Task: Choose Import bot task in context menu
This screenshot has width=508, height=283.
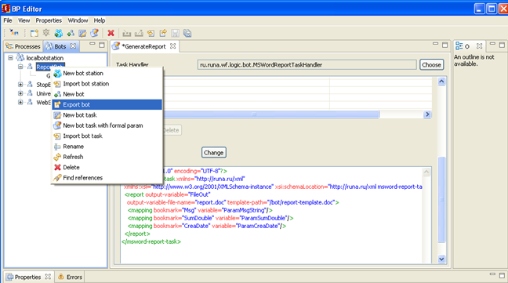Action: (107, 136)
